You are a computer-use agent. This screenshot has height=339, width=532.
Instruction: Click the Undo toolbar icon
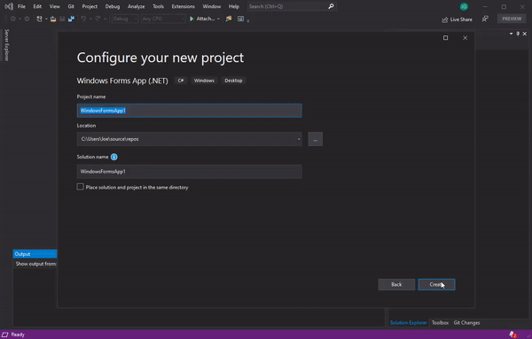(x=83, y=19)
